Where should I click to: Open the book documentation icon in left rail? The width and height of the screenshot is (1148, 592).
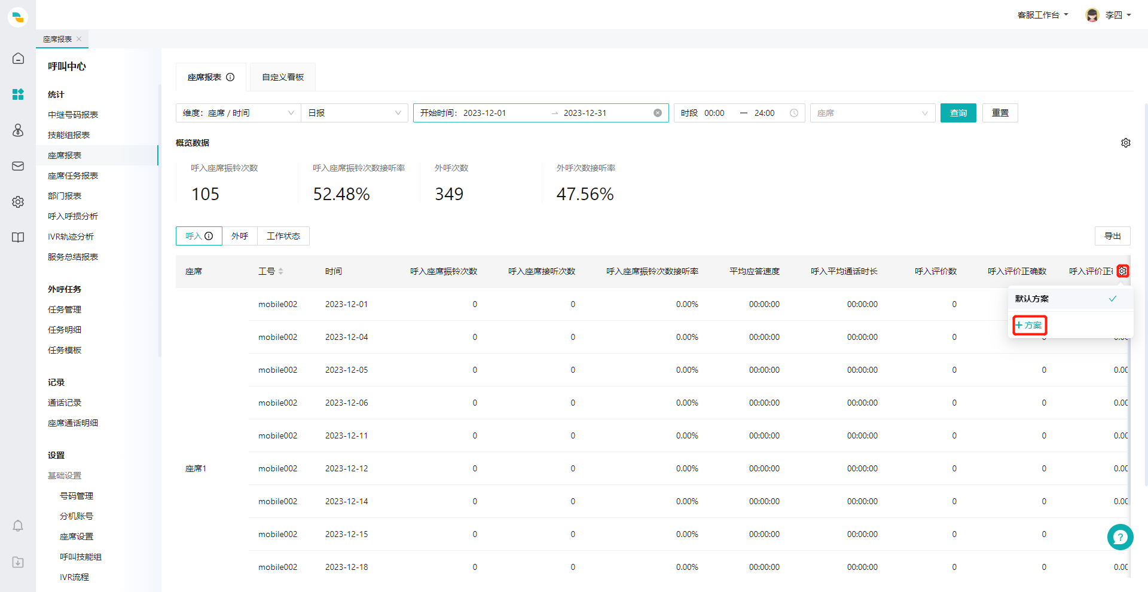18,238
